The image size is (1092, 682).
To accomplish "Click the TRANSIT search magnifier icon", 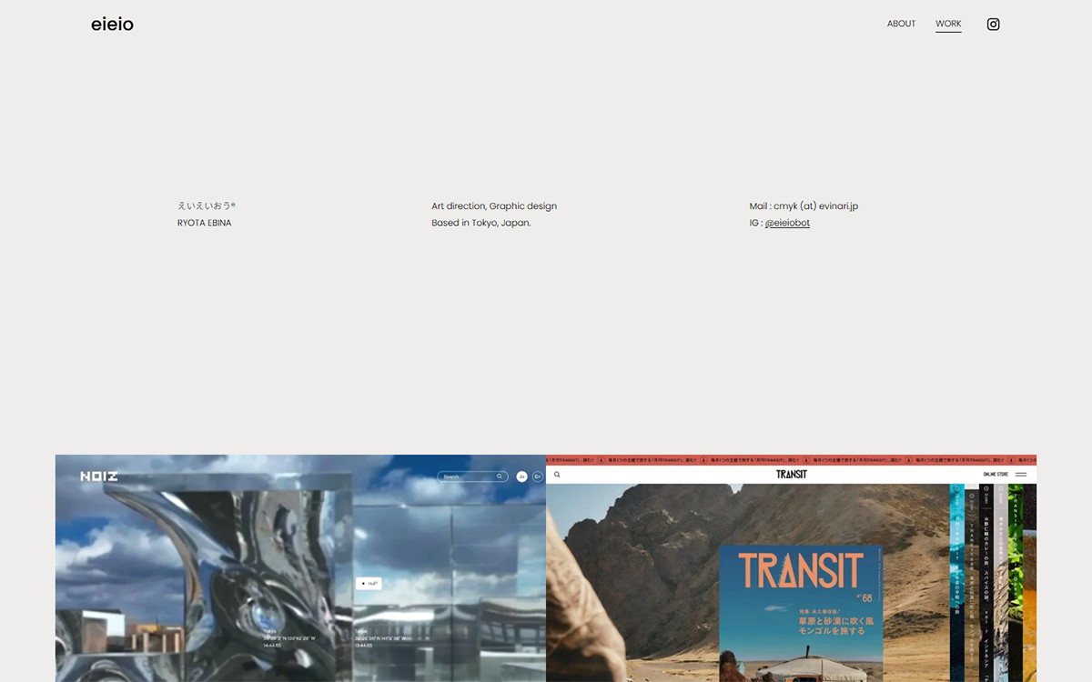I will point(557,475).
